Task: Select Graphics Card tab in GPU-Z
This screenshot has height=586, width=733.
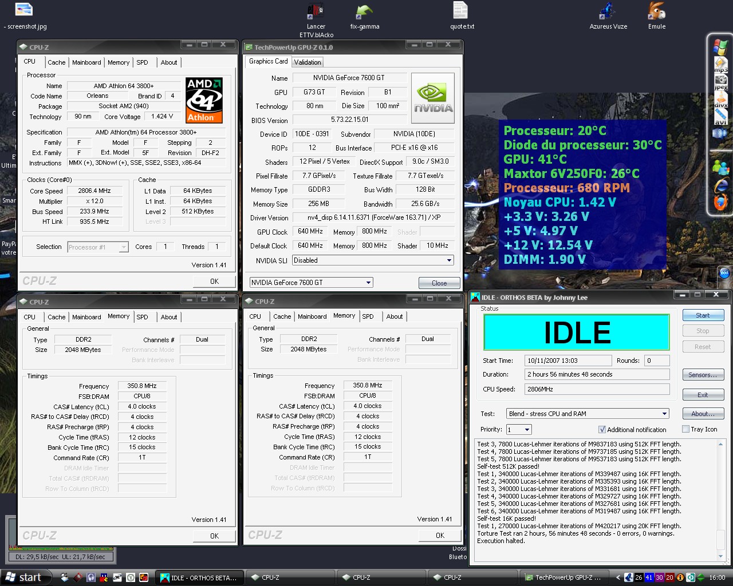Action: 268,61
